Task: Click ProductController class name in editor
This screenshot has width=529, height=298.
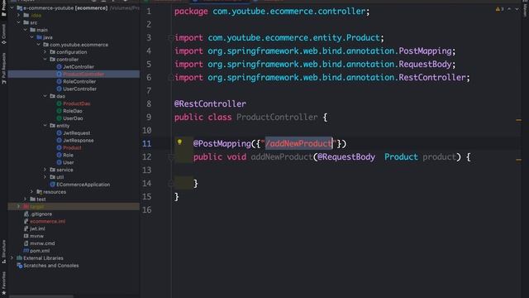Action: tap(277, 118)
